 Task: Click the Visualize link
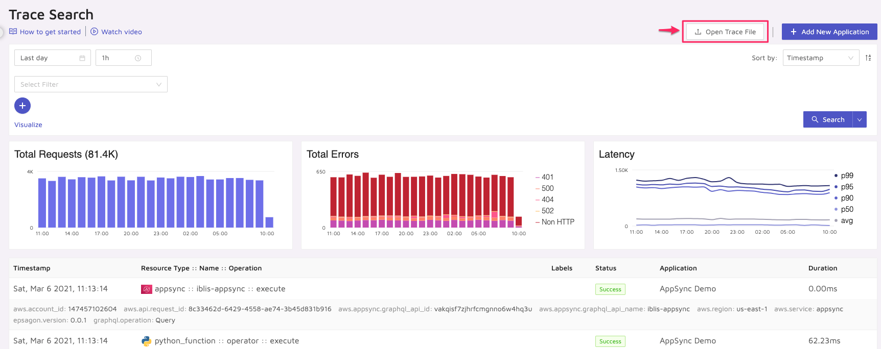tap(28, 124)
